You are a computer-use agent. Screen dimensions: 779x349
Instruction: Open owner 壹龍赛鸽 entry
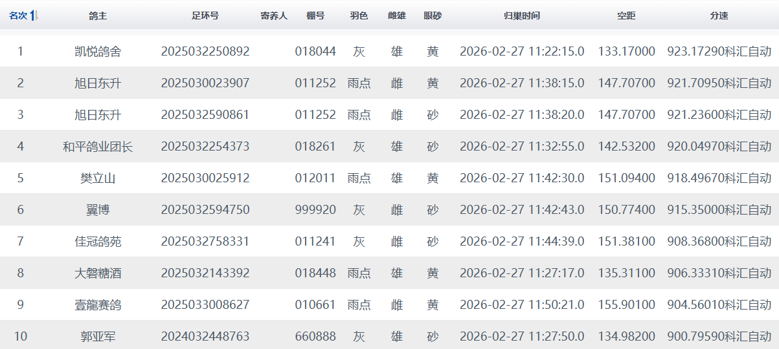pyautogui.click(x=98, y=304)
